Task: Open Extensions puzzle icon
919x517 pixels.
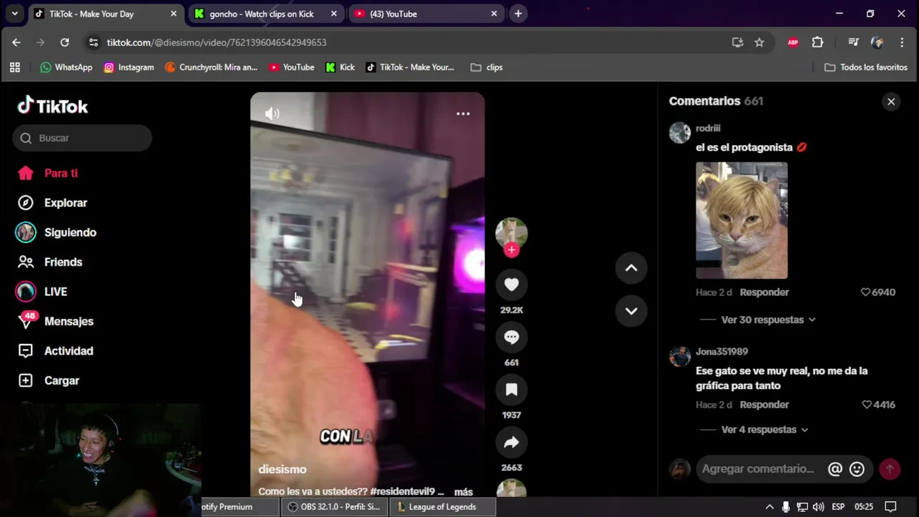Action: coord(817,42)
